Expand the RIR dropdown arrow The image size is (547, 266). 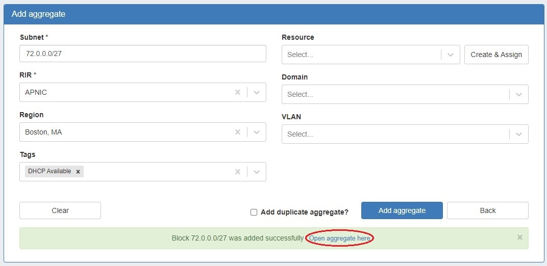click(x=257, y=92)
